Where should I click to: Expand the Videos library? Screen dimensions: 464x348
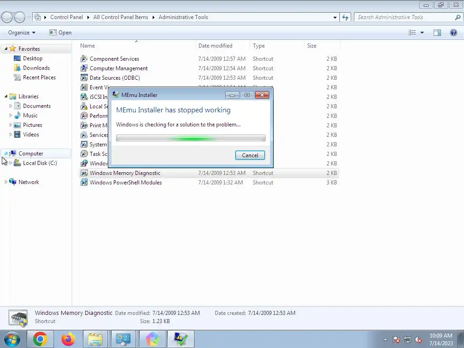tap(11, 134)
